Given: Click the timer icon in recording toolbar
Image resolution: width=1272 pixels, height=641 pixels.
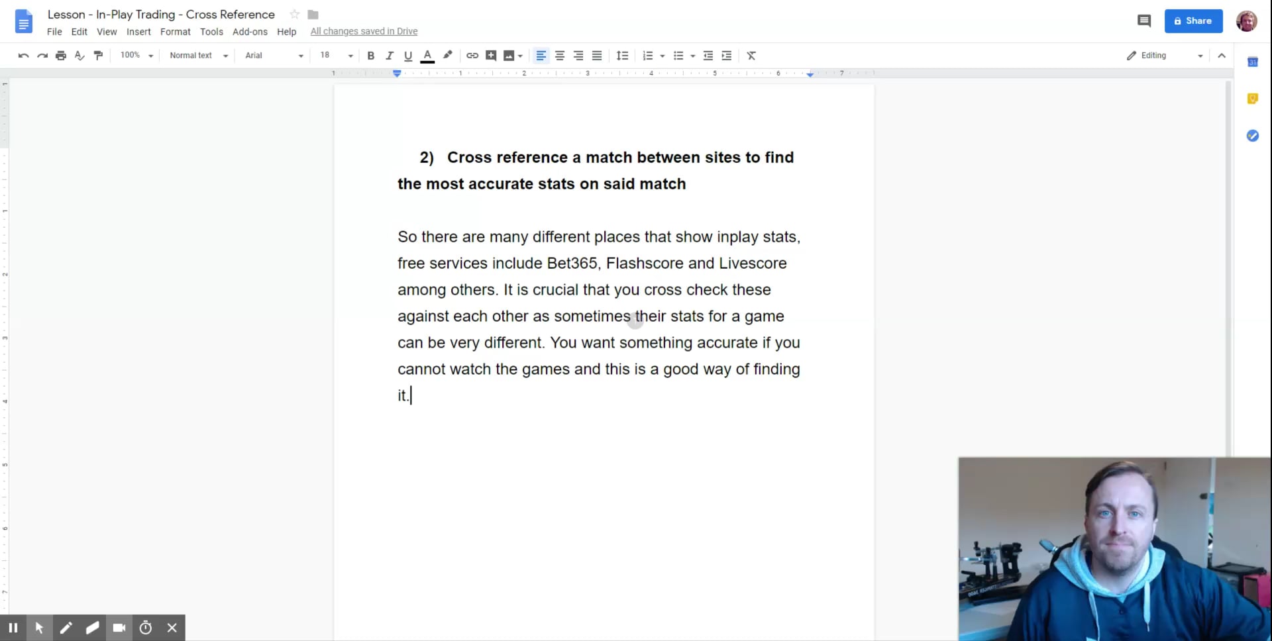Looking at the screenshot, I should click(146, 628).
